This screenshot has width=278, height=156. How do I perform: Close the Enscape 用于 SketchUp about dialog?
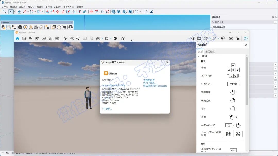pyautogui.click(x=167, y=62)
